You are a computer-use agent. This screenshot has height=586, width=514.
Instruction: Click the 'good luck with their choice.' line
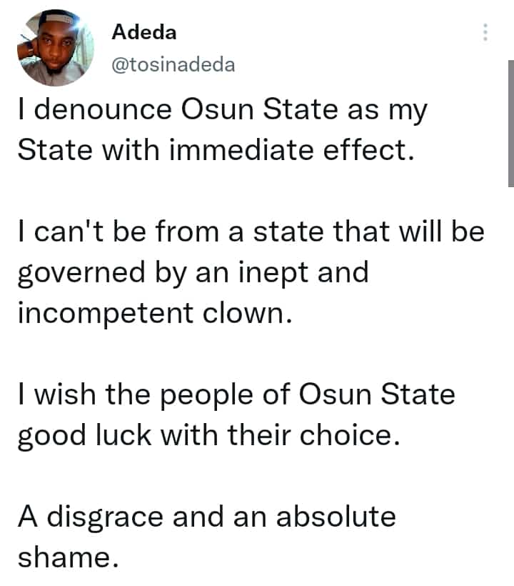pos(209,436)
